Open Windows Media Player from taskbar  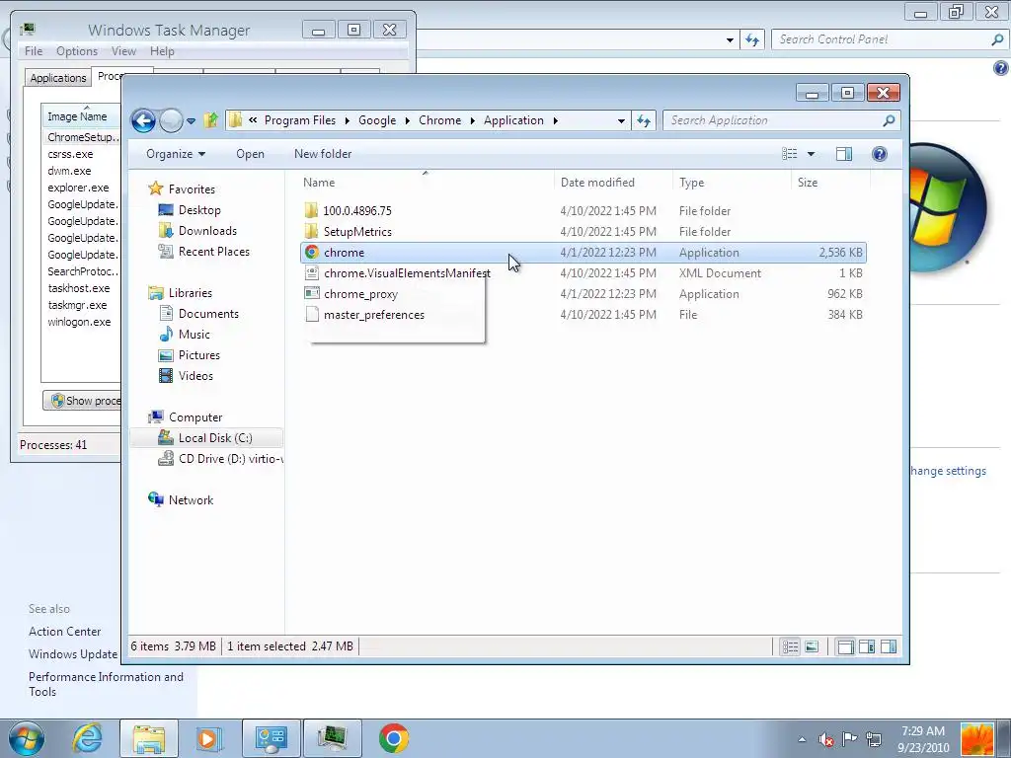[x=209, y=738]
